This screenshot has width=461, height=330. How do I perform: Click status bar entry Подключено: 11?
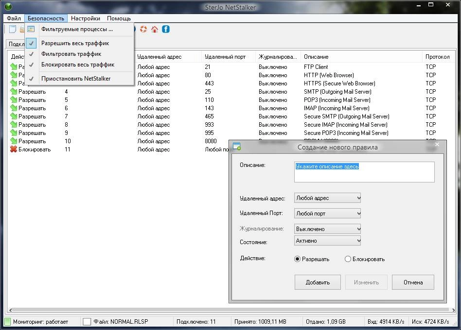196,322
